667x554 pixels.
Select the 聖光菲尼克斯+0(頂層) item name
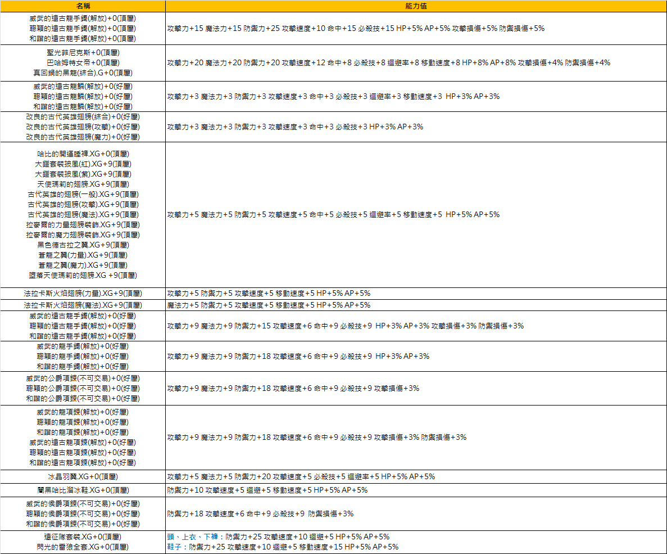83,52
